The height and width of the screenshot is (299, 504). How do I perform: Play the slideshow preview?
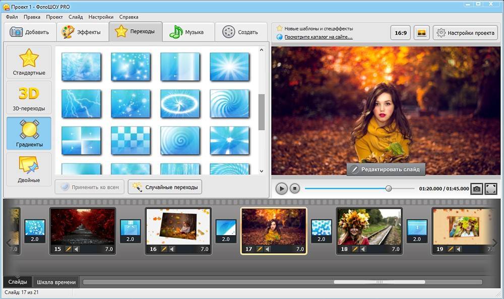(282, 189)
